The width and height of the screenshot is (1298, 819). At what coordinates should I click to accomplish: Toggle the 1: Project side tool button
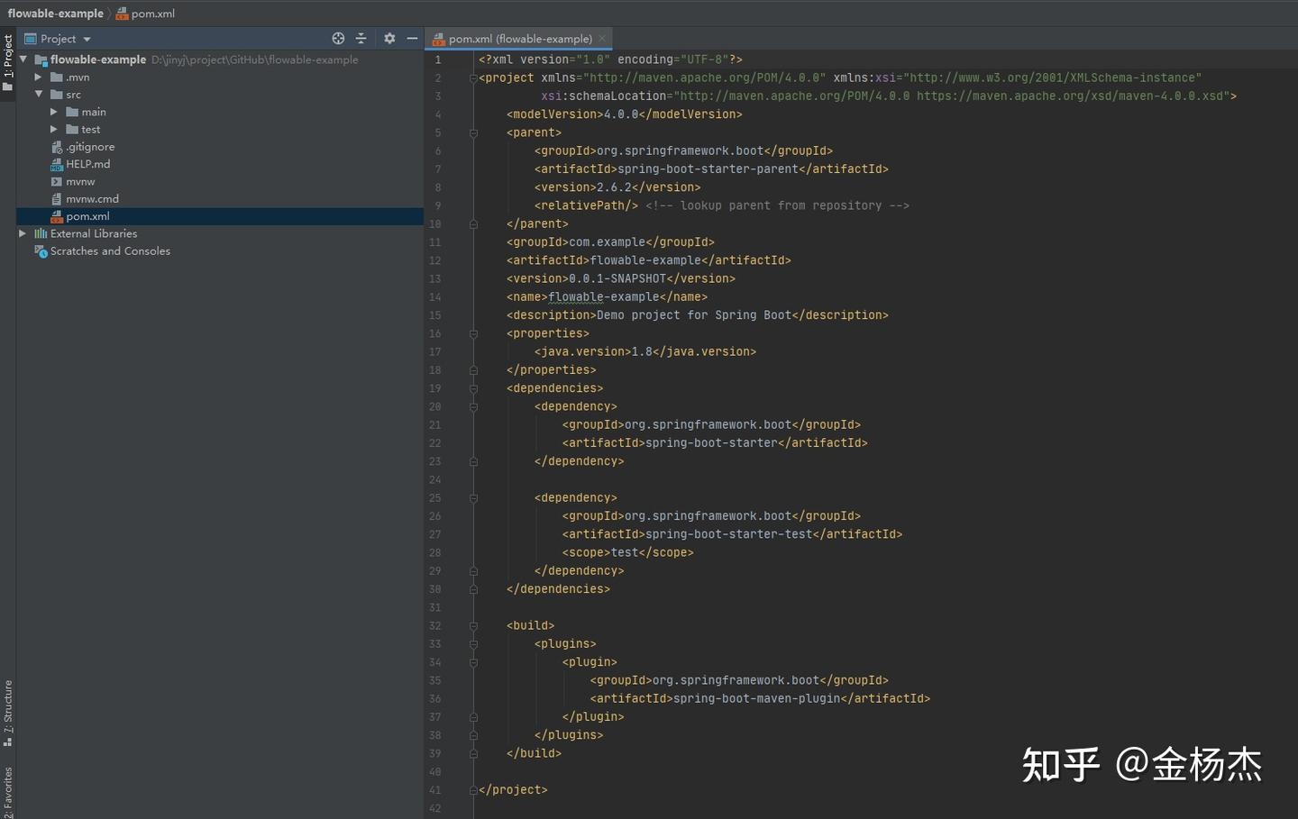pos(8,63)
